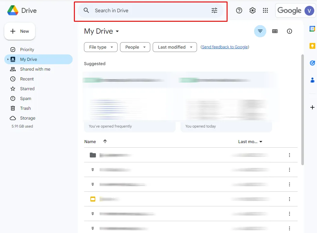Screen dimensions: 317x233
Task: Open Google Tasks in side panel
Action: [312, 63]
